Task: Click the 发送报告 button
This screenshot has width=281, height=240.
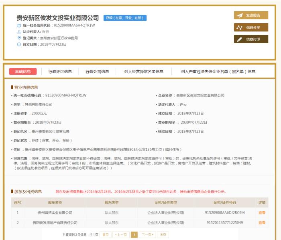Action: [x=251, y=15]
